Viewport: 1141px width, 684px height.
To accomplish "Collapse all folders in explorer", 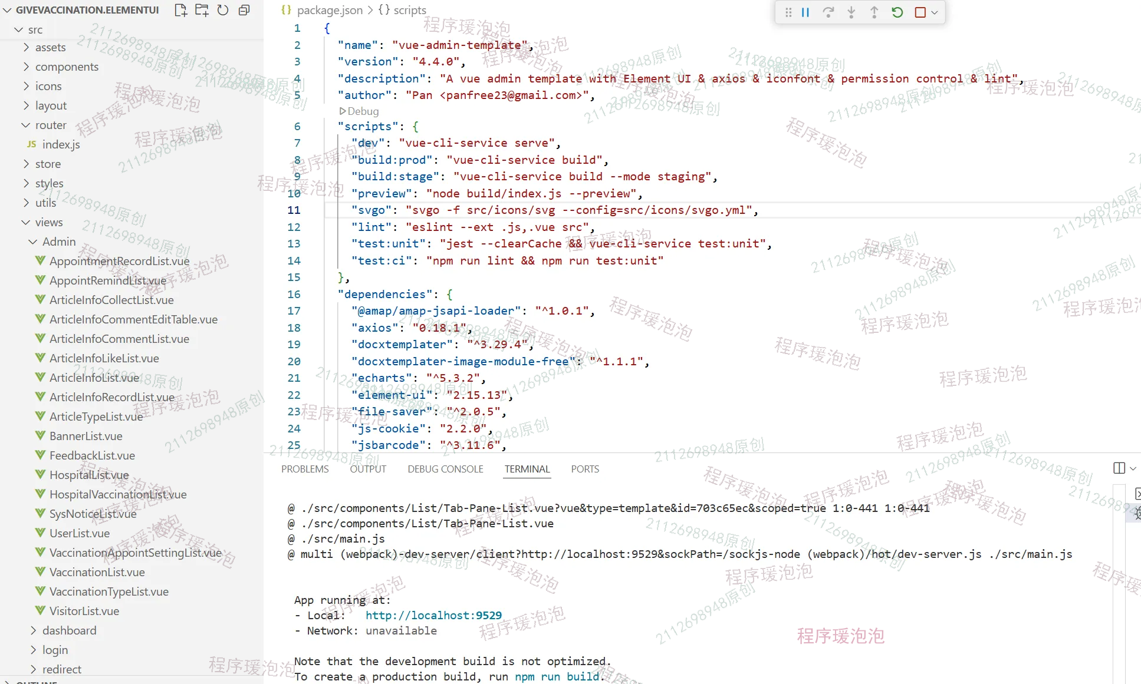I will click(244, 10).
